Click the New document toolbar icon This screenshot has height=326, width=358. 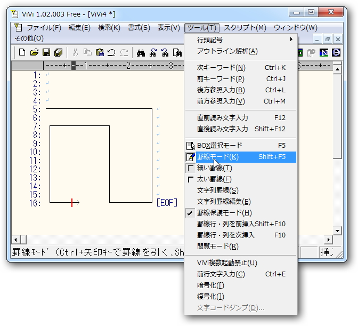coord(22,53)
